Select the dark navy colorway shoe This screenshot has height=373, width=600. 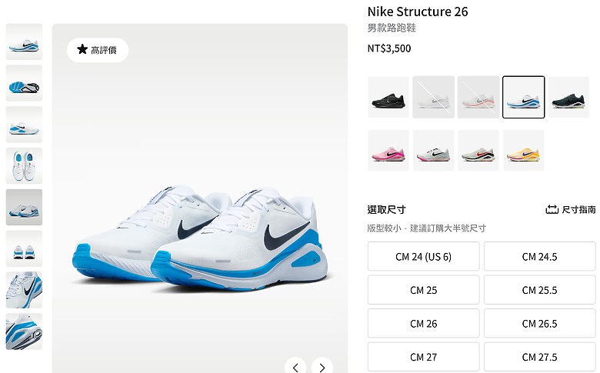[568, 97]
